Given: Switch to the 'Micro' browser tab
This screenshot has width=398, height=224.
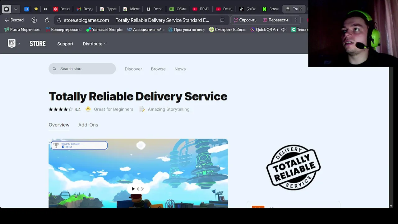Looking at the screenshot, I should pyautogui.click(x=132, y=9).
